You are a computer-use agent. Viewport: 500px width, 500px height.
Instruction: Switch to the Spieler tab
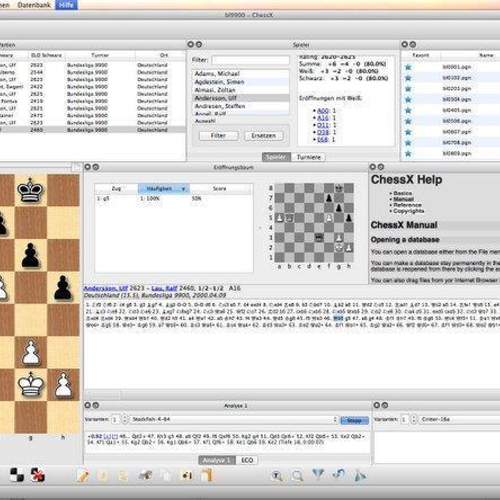(276, 157)
